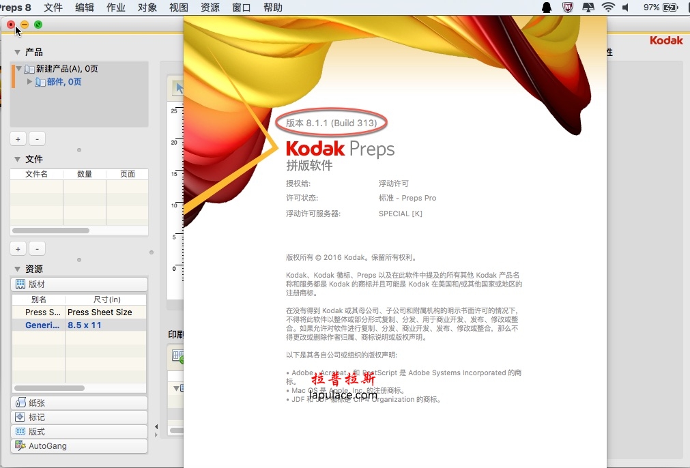Viewport: 690px width, 468px height.
Task: Click the 纸张 paper icon
Action: tap(20, 403)
